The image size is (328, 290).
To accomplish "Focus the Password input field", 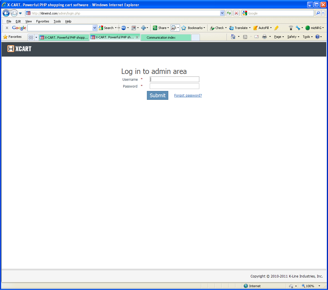I will (x=174, y=86).
